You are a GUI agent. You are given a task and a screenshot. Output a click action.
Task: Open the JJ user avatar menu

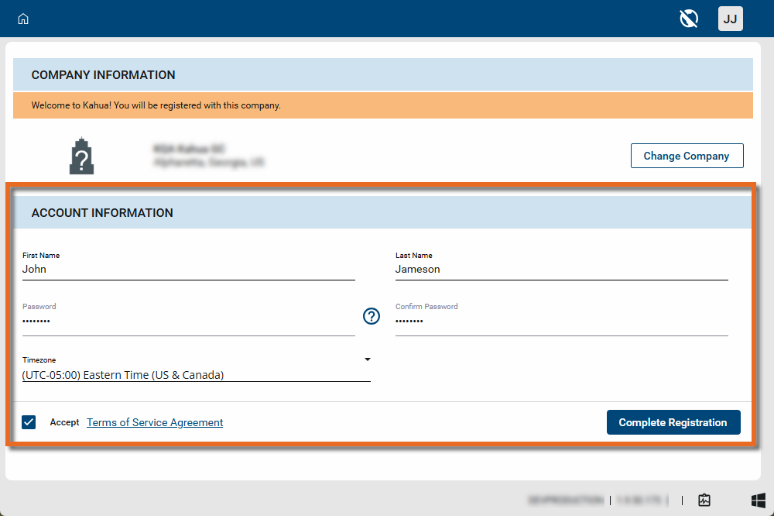[x=730, y=19]
